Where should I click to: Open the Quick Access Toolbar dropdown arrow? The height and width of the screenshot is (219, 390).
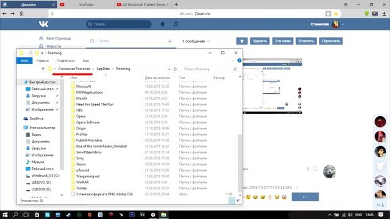pos(42,53)
